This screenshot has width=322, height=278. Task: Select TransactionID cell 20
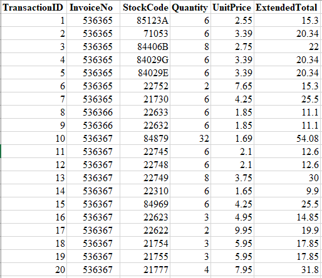click(x=34, y=270)
